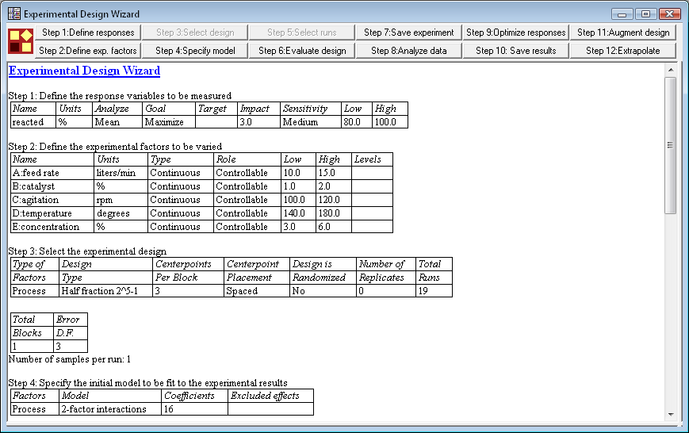Click the wizard logo icon beside Step 1
689x433 pixels.
click(20, 41)
